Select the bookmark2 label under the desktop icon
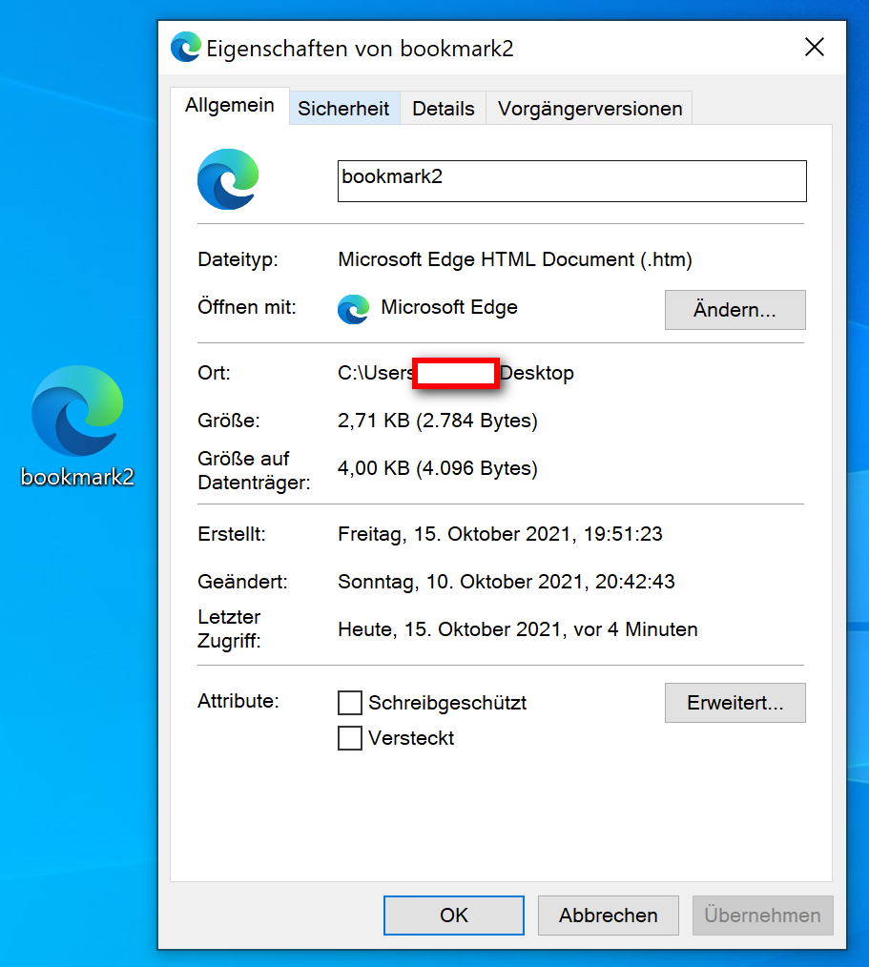This screenshot has width=869, height=967. [77, 477]
